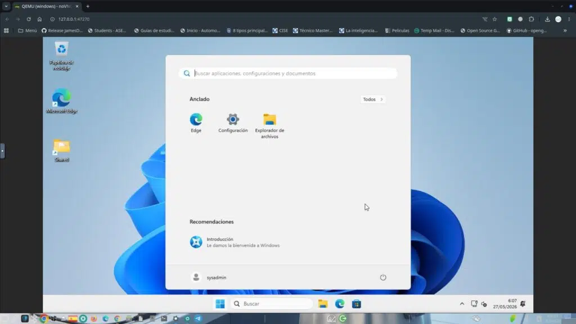Open the notification bell in Windows taskbar
Image resolution: width=576 pixels, height=324 pixels.
(x=523, y=304)
